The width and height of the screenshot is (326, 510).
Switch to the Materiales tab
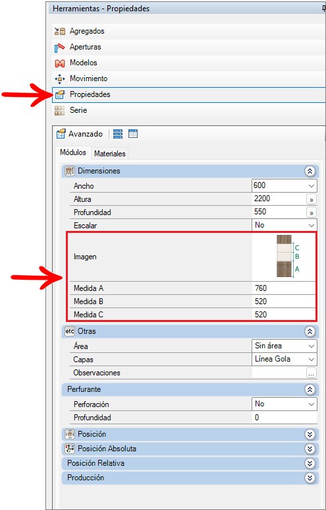pos(110,154)
